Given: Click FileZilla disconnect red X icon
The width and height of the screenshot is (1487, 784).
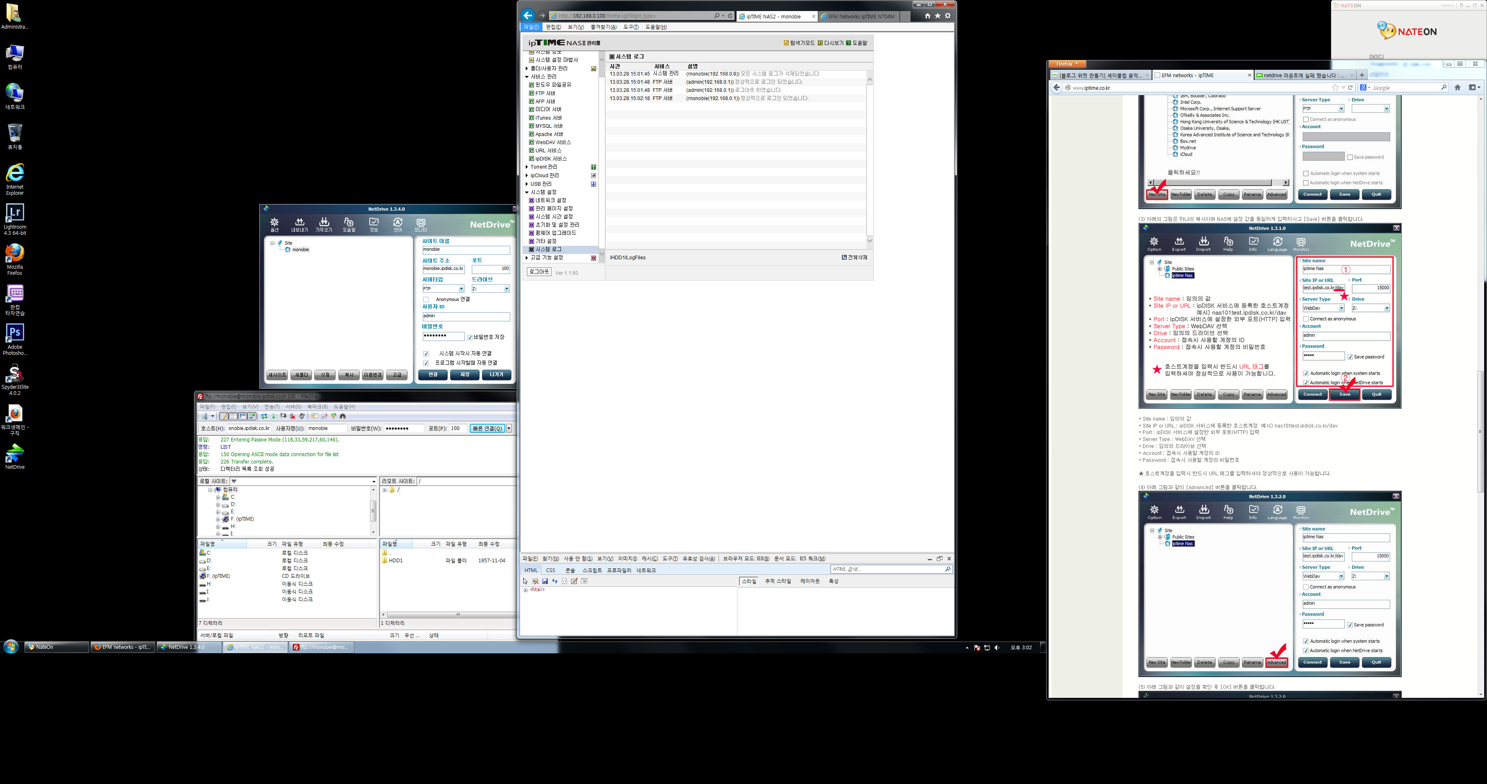Looking at the screenshot, I should 292,416.
